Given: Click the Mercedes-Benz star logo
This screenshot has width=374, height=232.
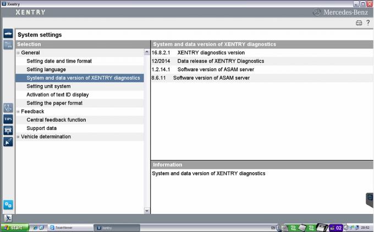Looking at the screenshot, I should coord(317,13).
